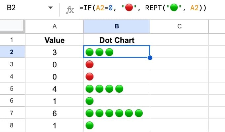The width and height of the screenshot is (225, 132).
Task: Click the six green dots cell
Action: pos(117,113)
